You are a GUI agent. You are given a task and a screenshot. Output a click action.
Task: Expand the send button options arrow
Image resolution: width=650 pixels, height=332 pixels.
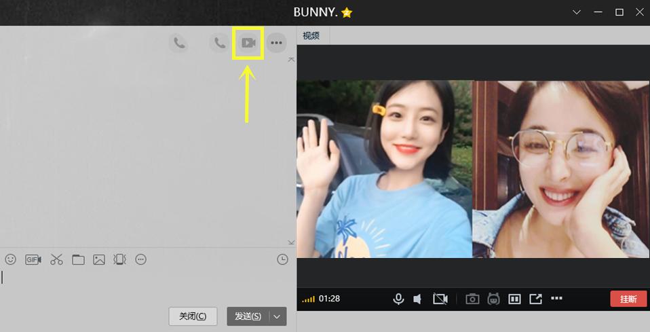278,316
